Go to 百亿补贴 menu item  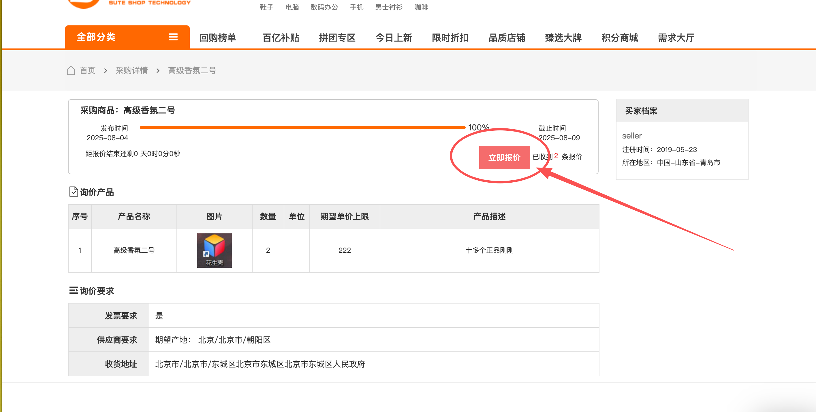pyautogui.click(x=281, y=38)
